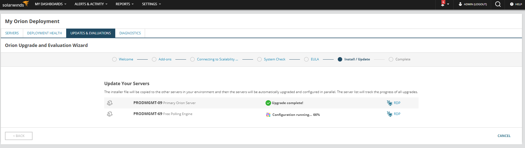Click the Cancel link

coord(504,136)
